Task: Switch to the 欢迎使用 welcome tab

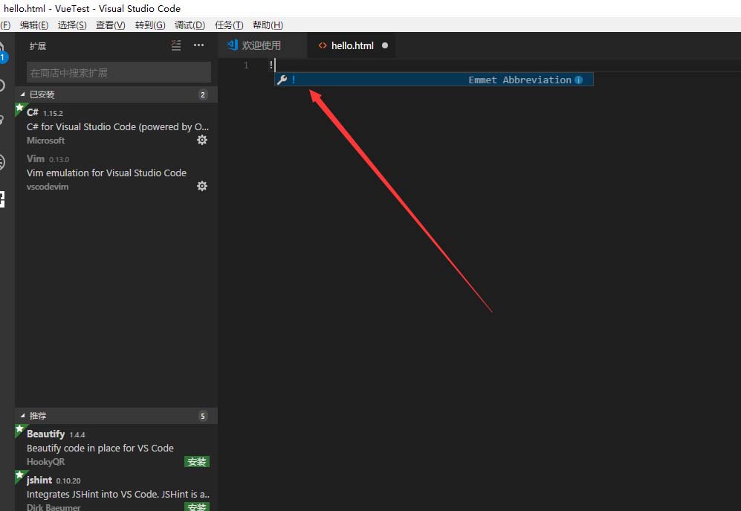Action: (262, 45)
